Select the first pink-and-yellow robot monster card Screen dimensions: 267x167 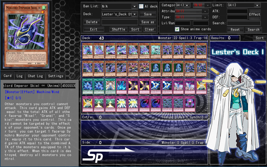point(133,69)
